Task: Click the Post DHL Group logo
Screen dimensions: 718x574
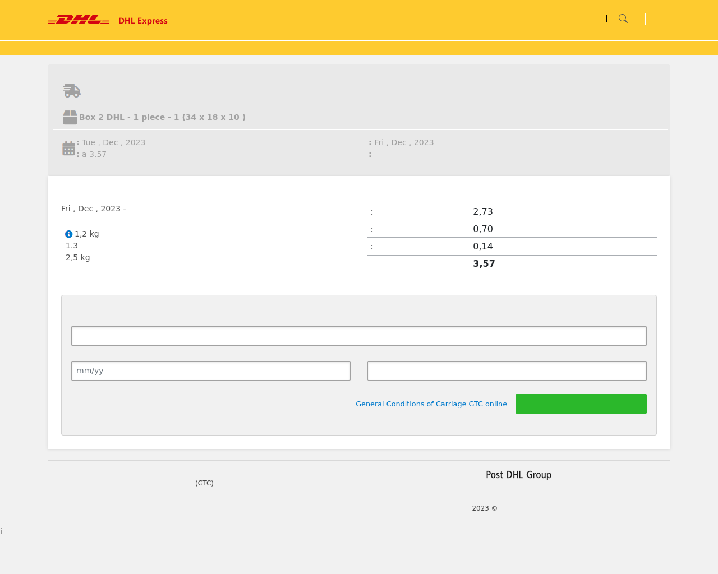Action: coord(518,475)
